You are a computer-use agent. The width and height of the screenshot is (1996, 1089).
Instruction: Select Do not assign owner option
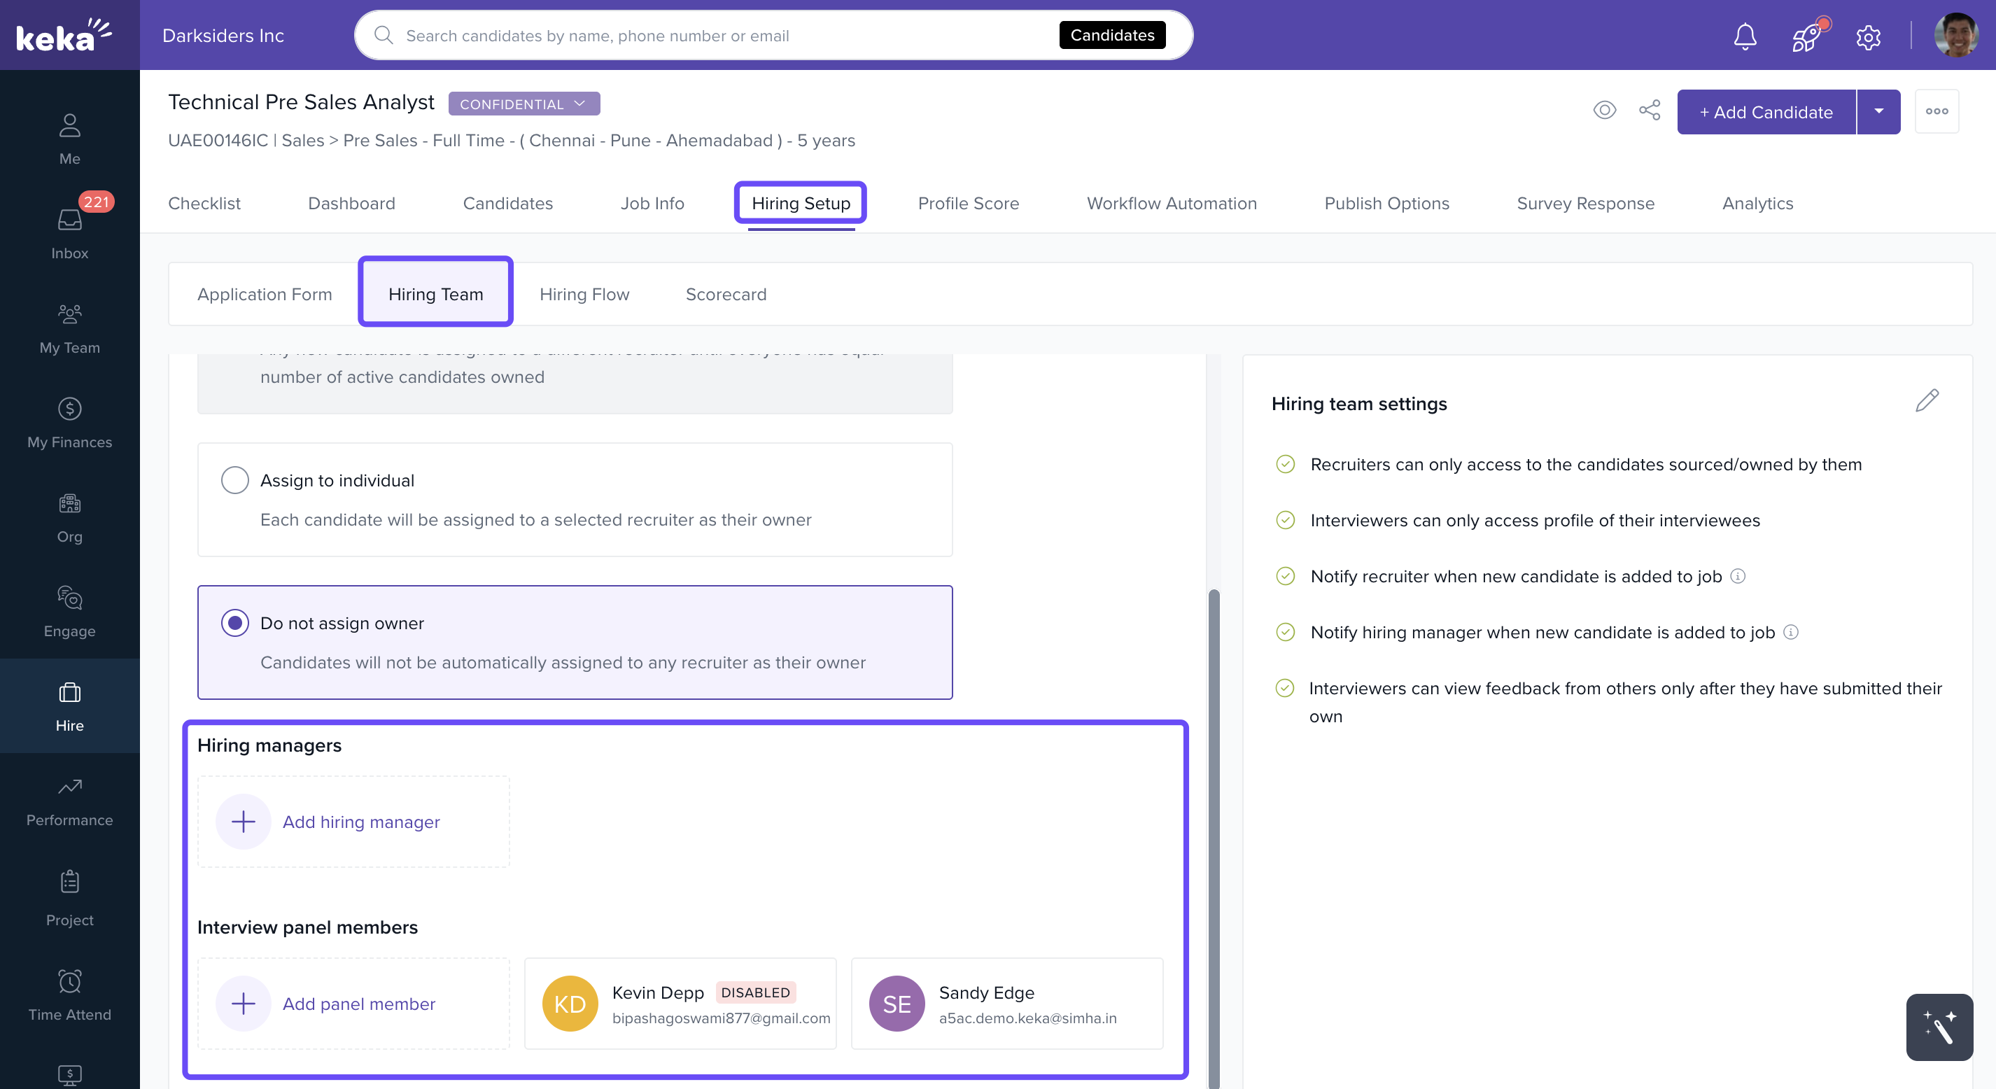coord(234,622)
